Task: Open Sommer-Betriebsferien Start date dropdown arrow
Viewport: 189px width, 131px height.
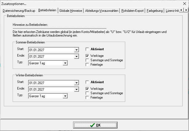Action: [76, 50]
